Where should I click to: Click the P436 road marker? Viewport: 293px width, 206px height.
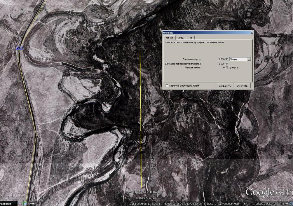coord(19,48)
